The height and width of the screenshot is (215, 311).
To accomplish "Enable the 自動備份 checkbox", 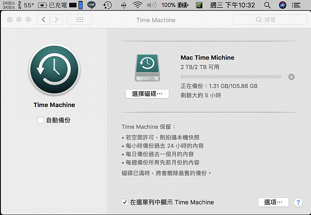I will (41, 120).
